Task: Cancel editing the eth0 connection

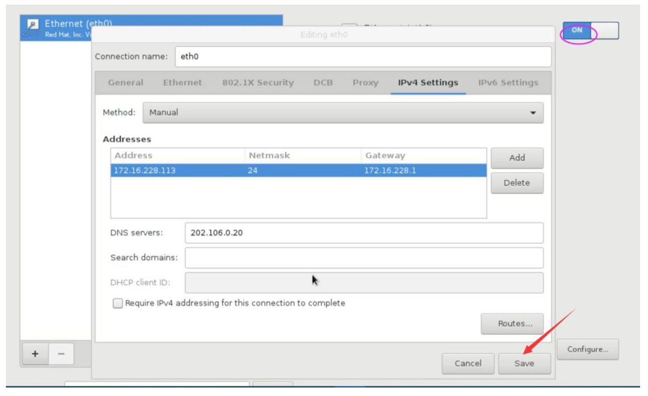Action: pos(468,364)
